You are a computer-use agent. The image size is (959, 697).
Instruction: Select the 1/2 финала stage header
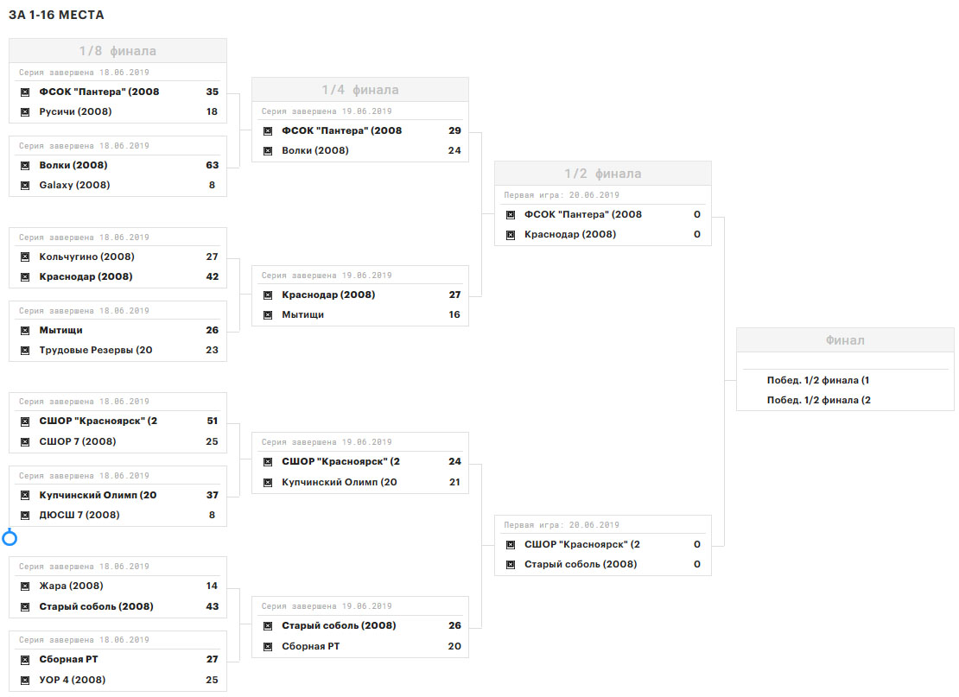point(603,174)
